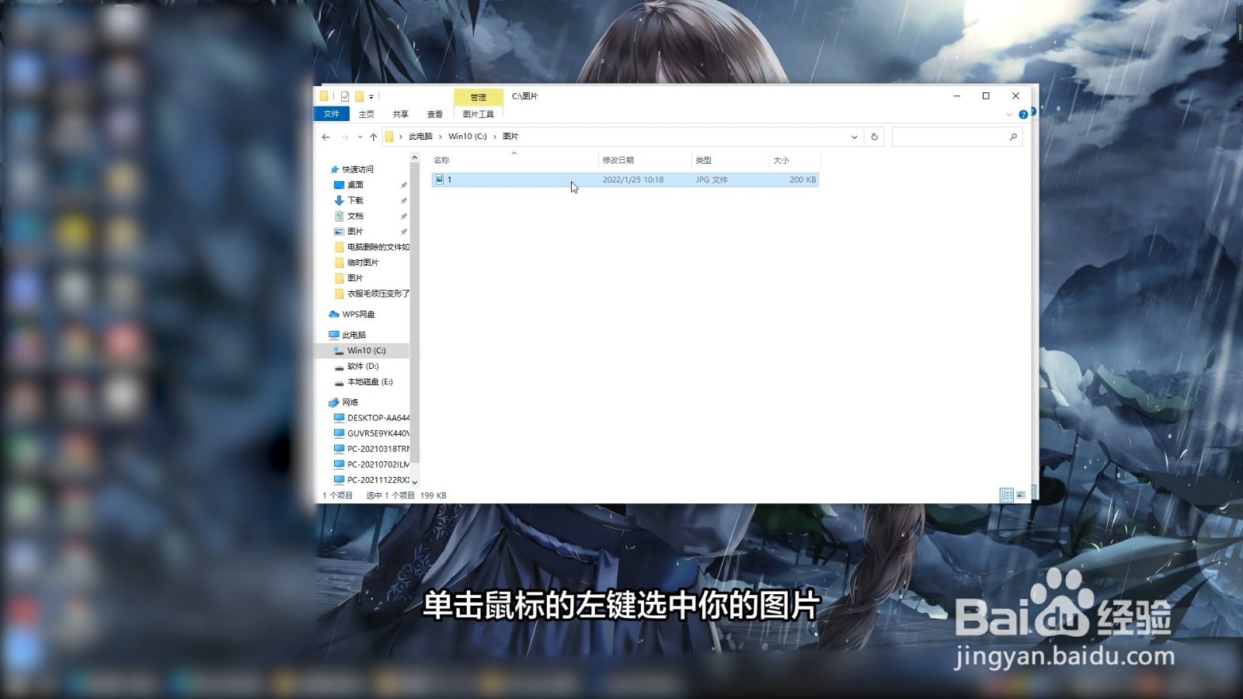Screen dimensions: 1243x699
Task: Switch to large icons view in status bar
Action: point(1021,495)
